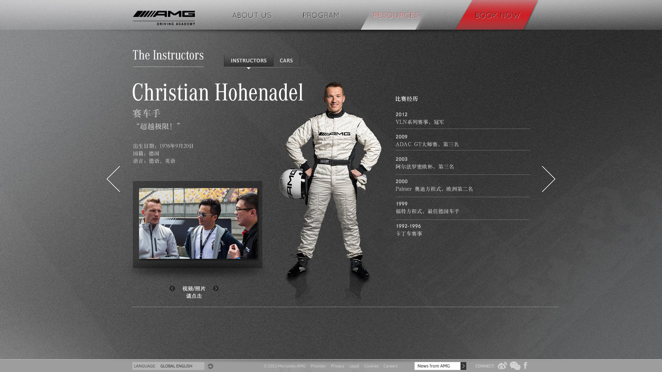Open the Global English language selector
This screenshot has height=372, width=662.
click(168, 366)
